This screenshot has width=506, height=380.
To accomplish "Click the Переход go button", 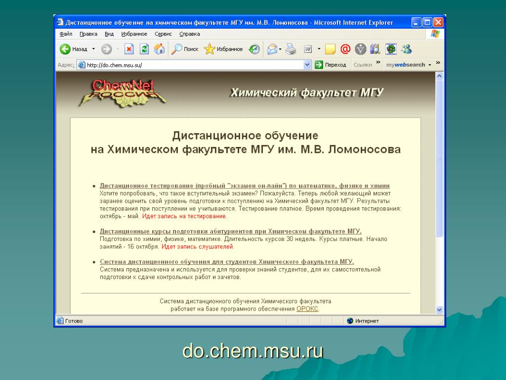I will coord(331,65).
